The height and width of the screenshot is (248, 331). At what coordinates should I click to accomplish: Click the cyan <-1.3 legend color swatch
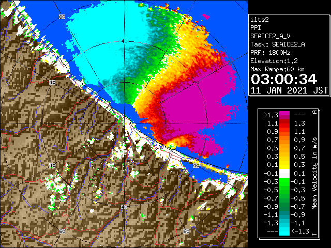coord(284,231)
